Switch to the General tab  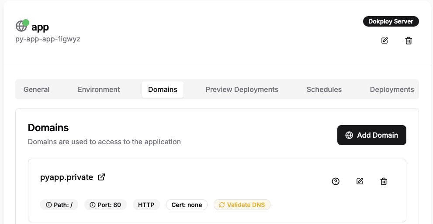(36, 89)
